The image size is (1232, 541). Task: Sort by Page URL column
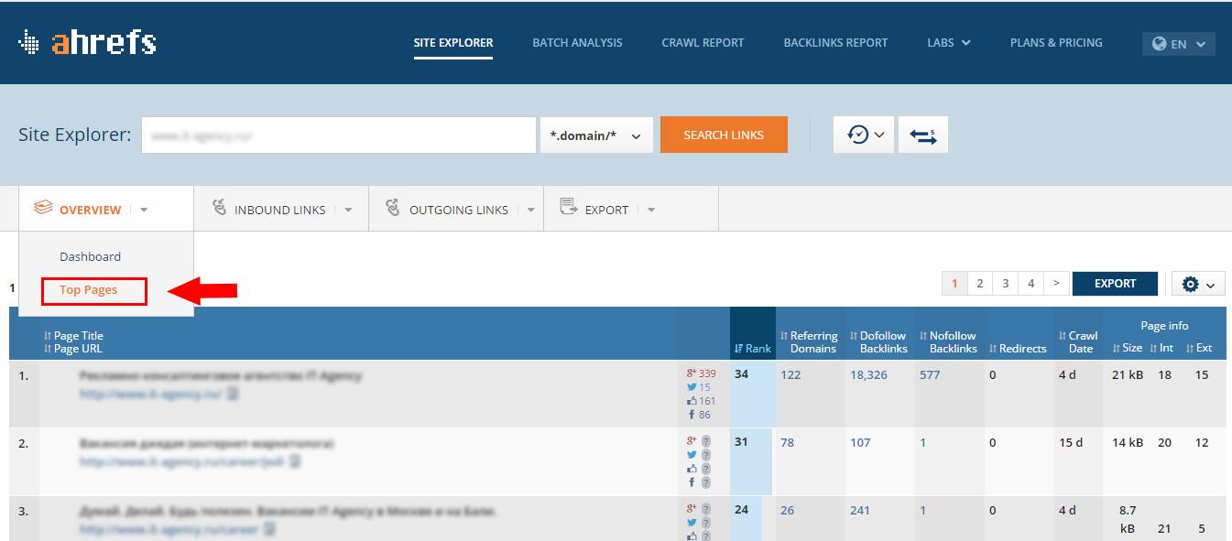click(x=73, y=349)
